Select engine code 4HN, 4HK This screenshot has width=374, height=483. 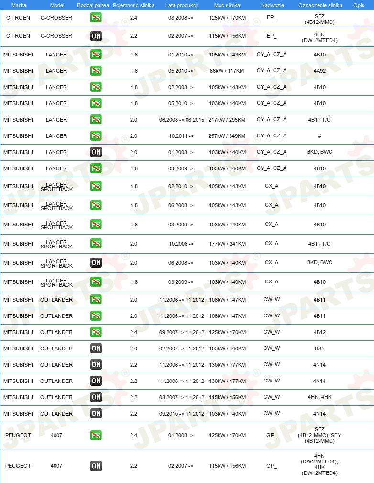point(319,397)
